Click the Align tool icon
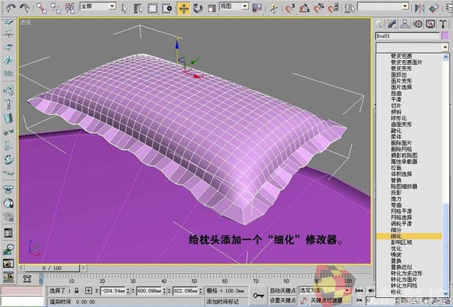Image resolution: width=453 pixels, height=307 pixels. pos(434,8)
